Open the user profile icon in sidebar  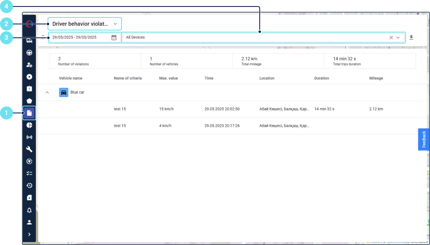(29, 222)
